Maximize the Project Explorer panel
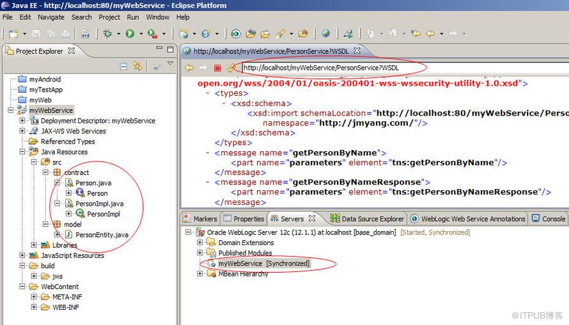The width and height of the screenshot is (569, 325). [x=170, y=49]
